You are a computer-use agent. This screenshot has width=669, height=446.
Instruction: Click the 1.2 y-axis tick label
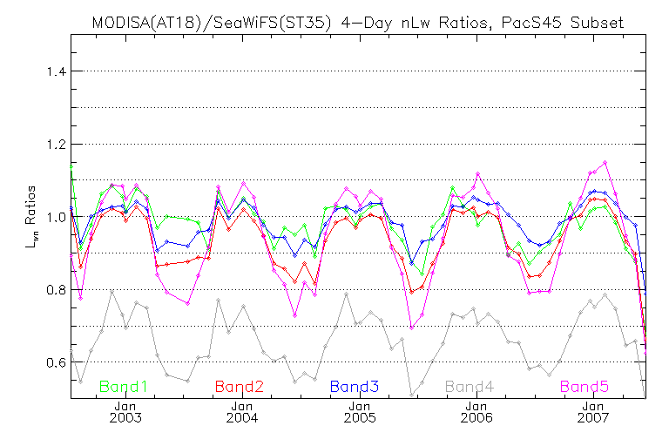click(57, 145)
